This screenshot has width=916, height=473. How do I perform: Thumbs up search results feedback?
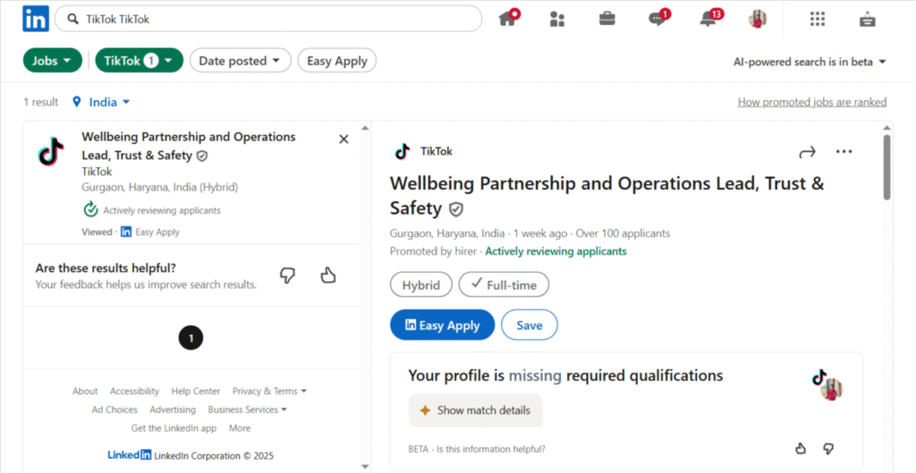(329, 275)
